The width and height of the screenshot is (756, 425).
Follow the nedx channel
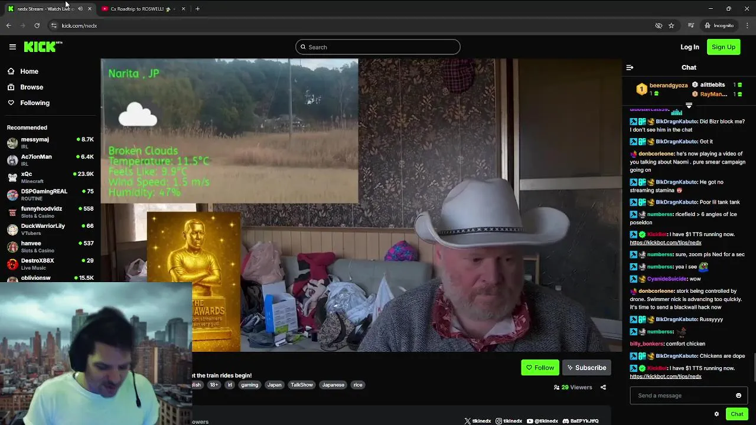click(540, 368)
